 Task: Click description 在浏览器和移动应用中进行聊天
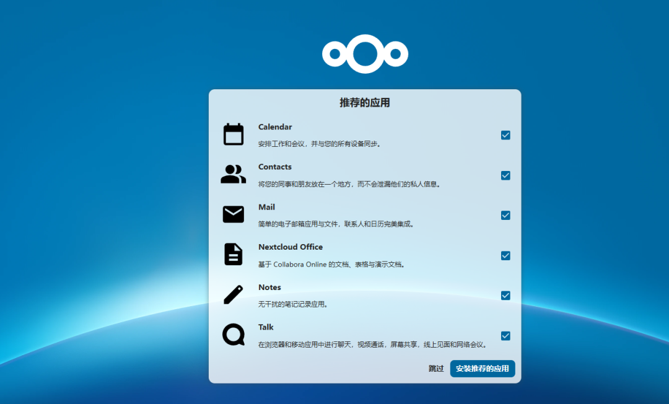coord(373,345)
